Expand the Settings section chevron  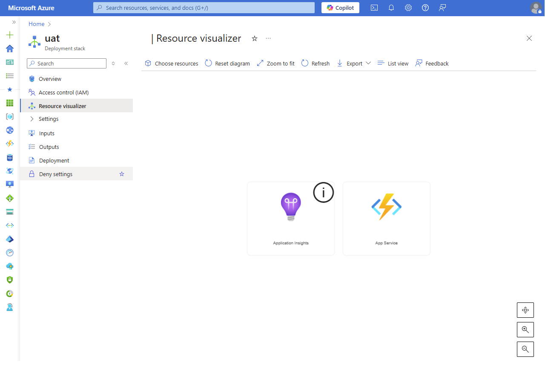(32, 119)
